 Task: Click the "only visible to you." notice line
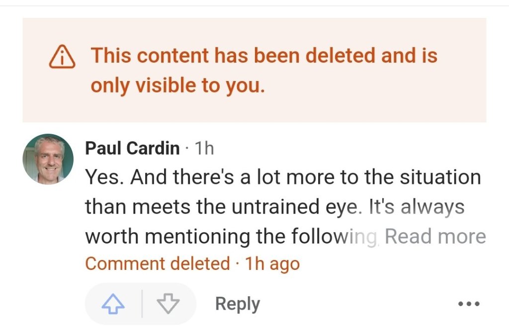tap(177, 85)
